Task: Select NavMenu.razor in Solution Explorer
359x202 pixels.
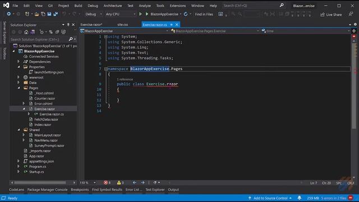Action: 46,140
